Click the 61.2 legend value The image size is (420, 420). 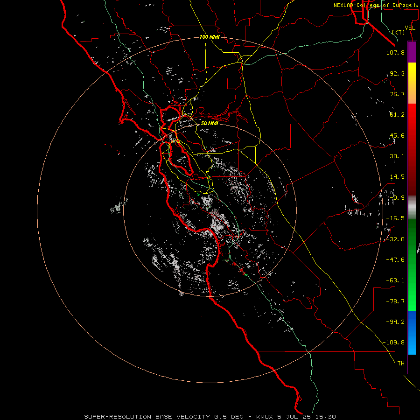tap(397, 115)
